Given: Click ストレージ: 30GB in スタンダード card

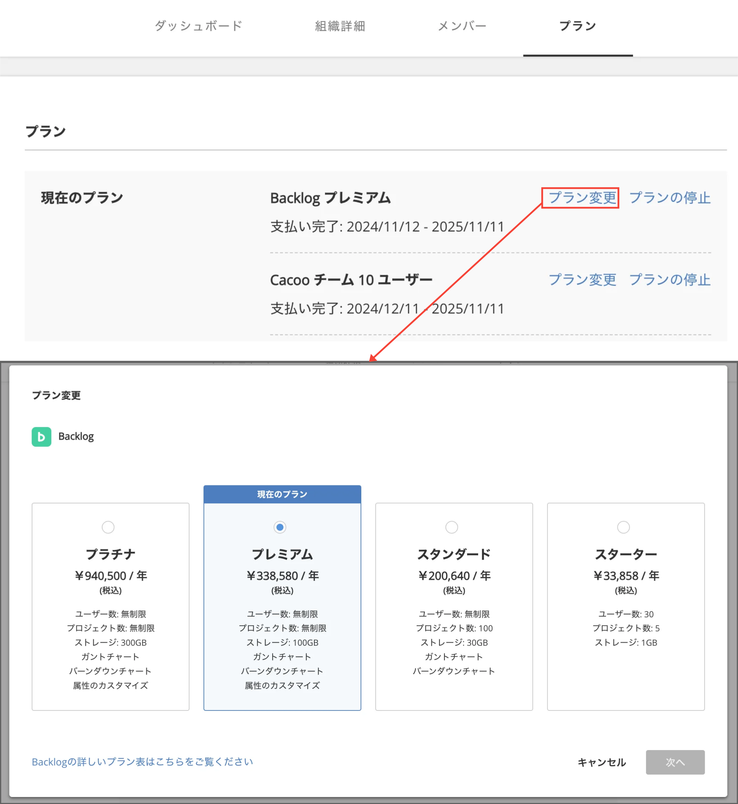Looking at the screenshot, I should [454, 642].
